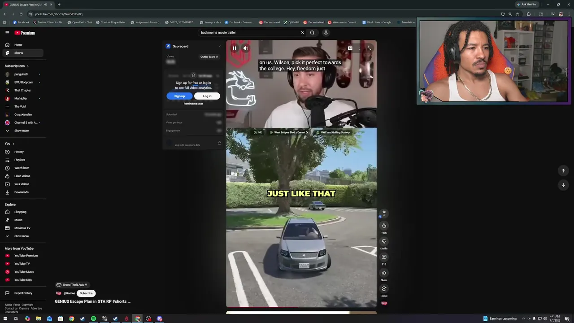
Task: Click the search field with backrooms movie trailer
Action: 249,32
